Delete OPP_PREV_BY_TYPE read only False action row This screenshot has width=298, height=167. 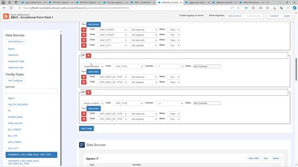tap(84, 114)
